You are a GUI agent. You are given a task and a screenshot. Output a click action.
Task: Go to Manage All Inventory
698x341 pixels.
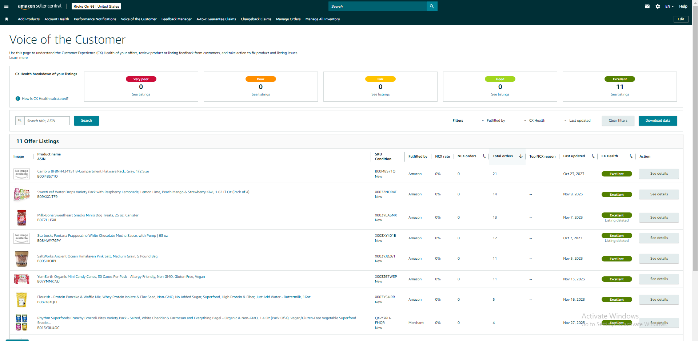click(x=323, y=19)
